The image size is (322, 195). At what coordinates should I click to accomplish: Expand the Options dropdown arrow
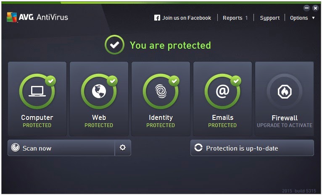click(313, 18)
